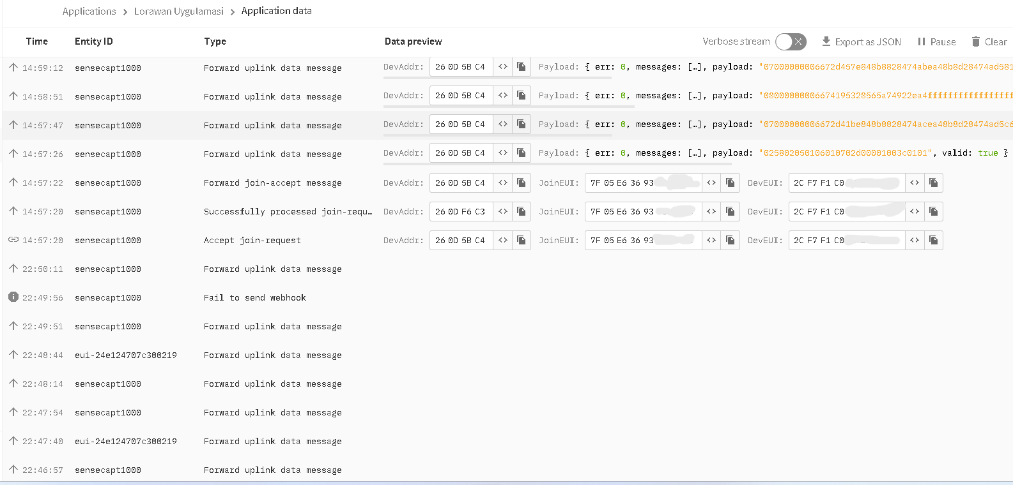Toggle DevAddr byte format in 14:58:51 row
Image resolution: width=1013 pixels, height=485 pixels.
tap(503, 96)
